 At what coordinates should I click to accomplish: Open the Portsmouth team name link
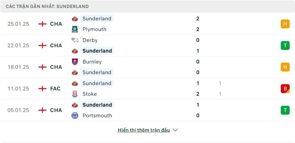tap(97, 115)
